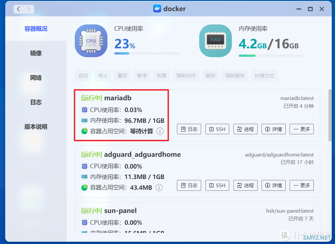This screenshot has width=335, height=244.
Task: Click the memory usage progress bar
Action: click(x=271, y=56)
